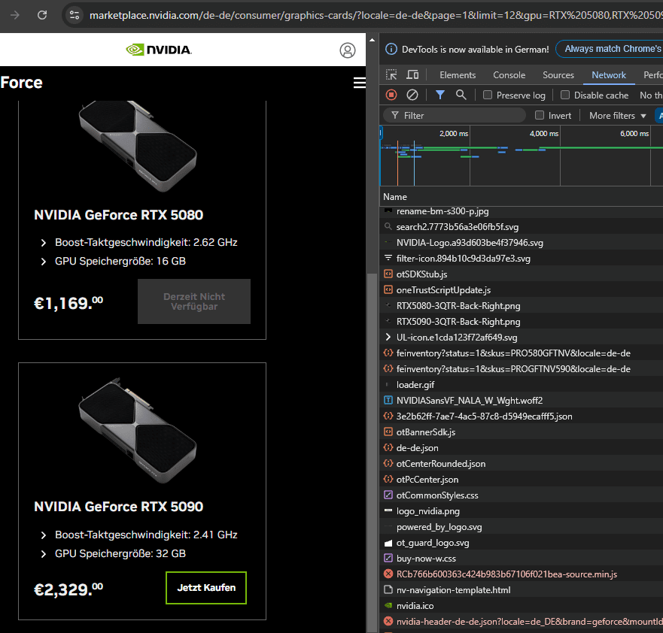Click otCommonStyles.css stylesheet icon
The image size is (663, 633).
(x=388, y=495)
